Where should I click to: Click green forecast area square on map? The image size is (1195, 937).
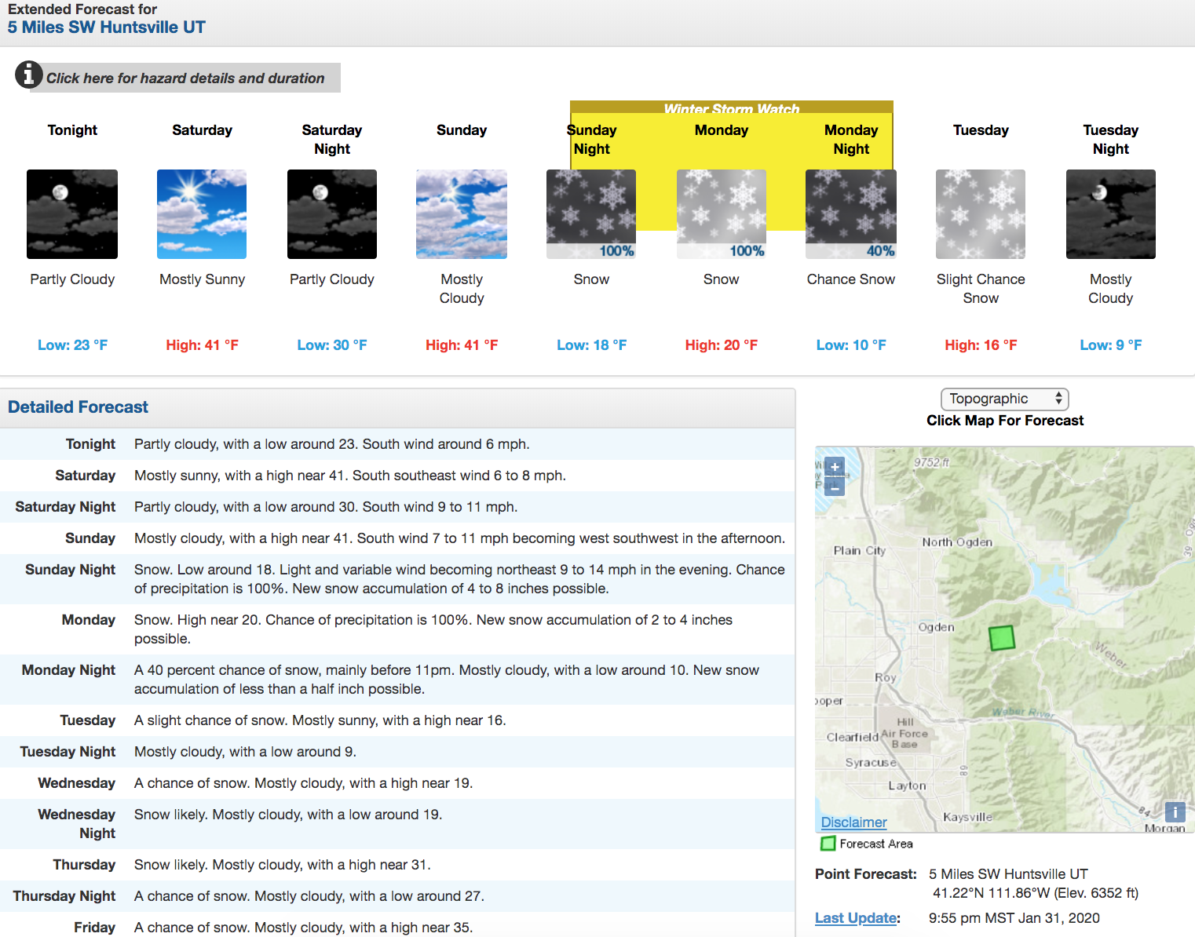(1002, 637)
